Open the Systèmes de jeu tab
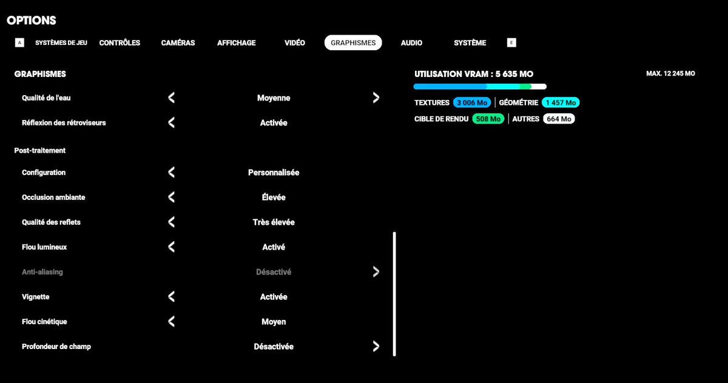This screenshot has height=383, width=728. point(61,43)
